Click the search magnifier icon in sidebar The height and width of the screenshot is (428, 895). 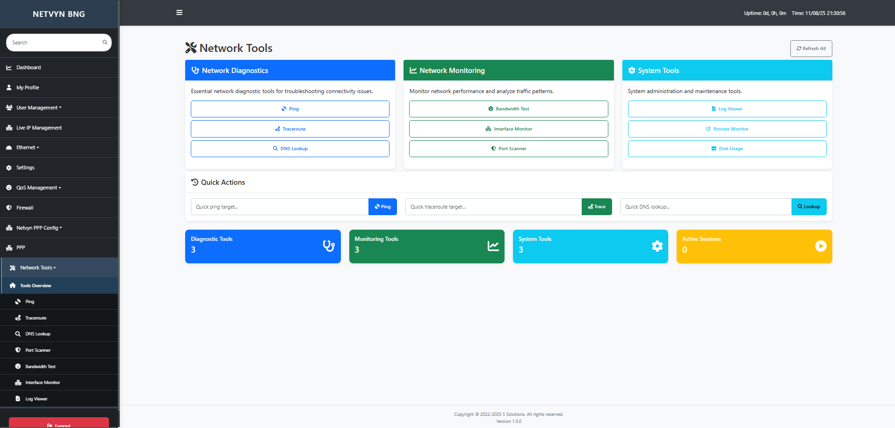point(105,43)
